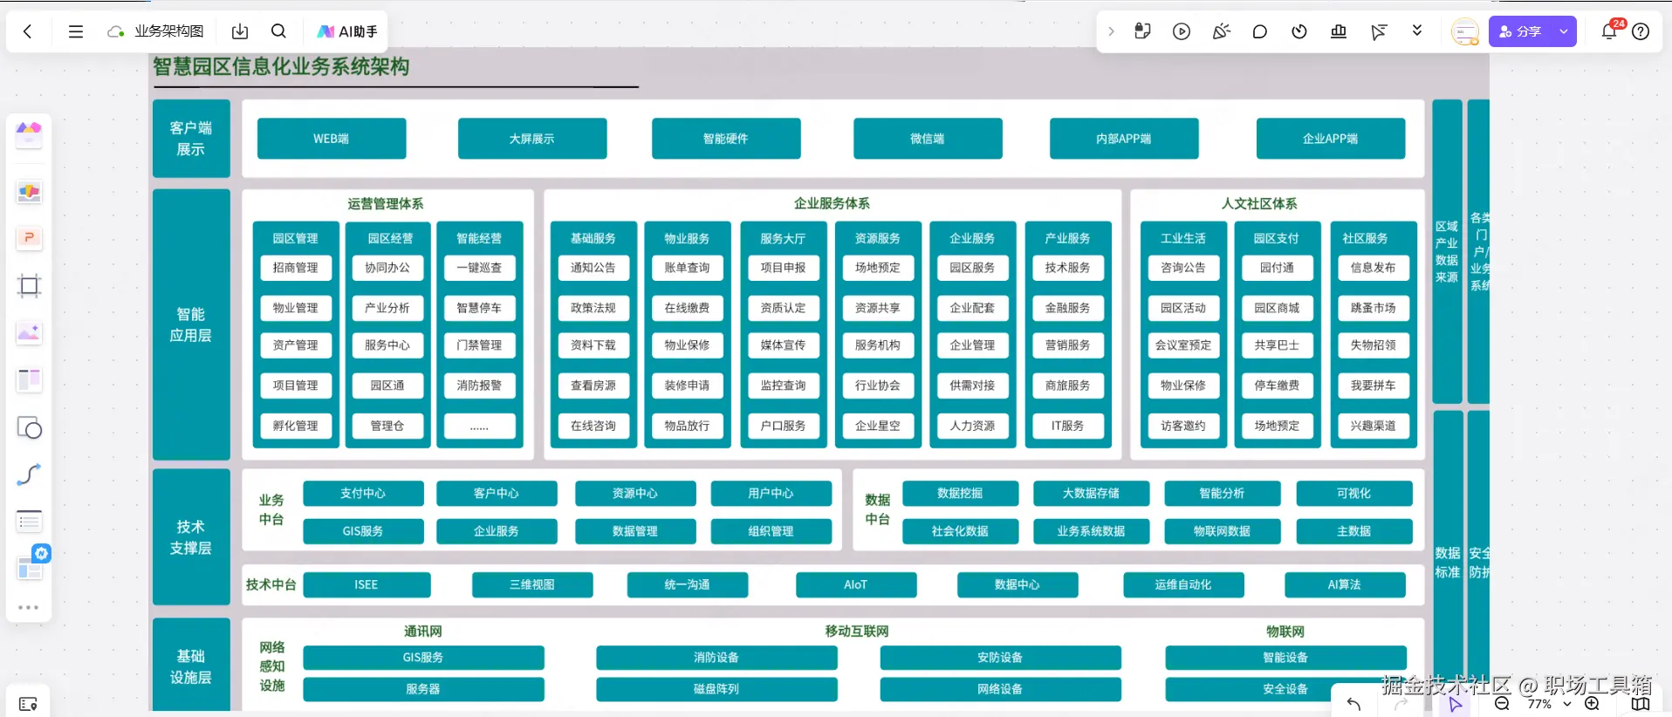Select the shape tool (square and circle)
This screenshot has height=717, width=1672.
(x=29, y=427)
